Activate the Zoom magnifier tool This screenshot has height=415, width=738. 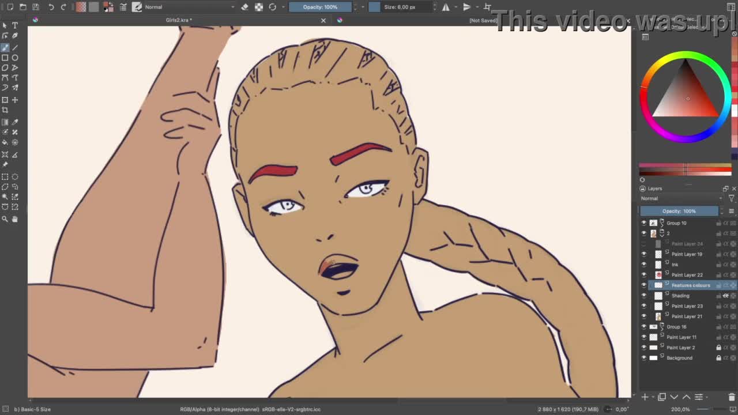click(5, 219)
